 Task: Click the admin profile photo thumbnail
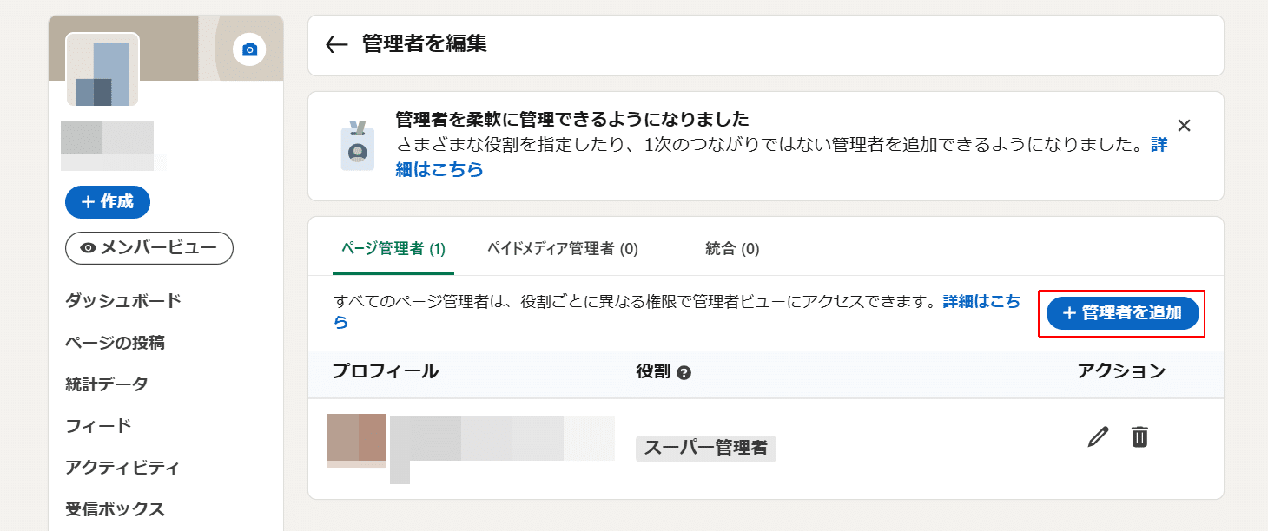click(x=356, y=438)
